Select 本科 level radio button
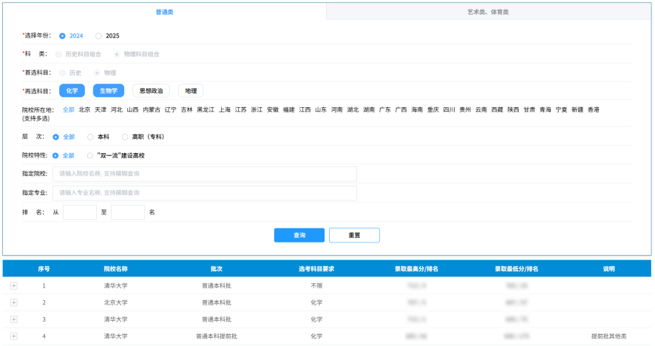The image size is (655, 346). [90, 137]
